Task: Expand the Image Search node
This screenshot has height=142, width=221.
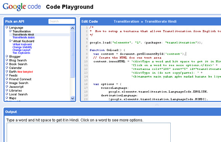Action: pos(7,83)
